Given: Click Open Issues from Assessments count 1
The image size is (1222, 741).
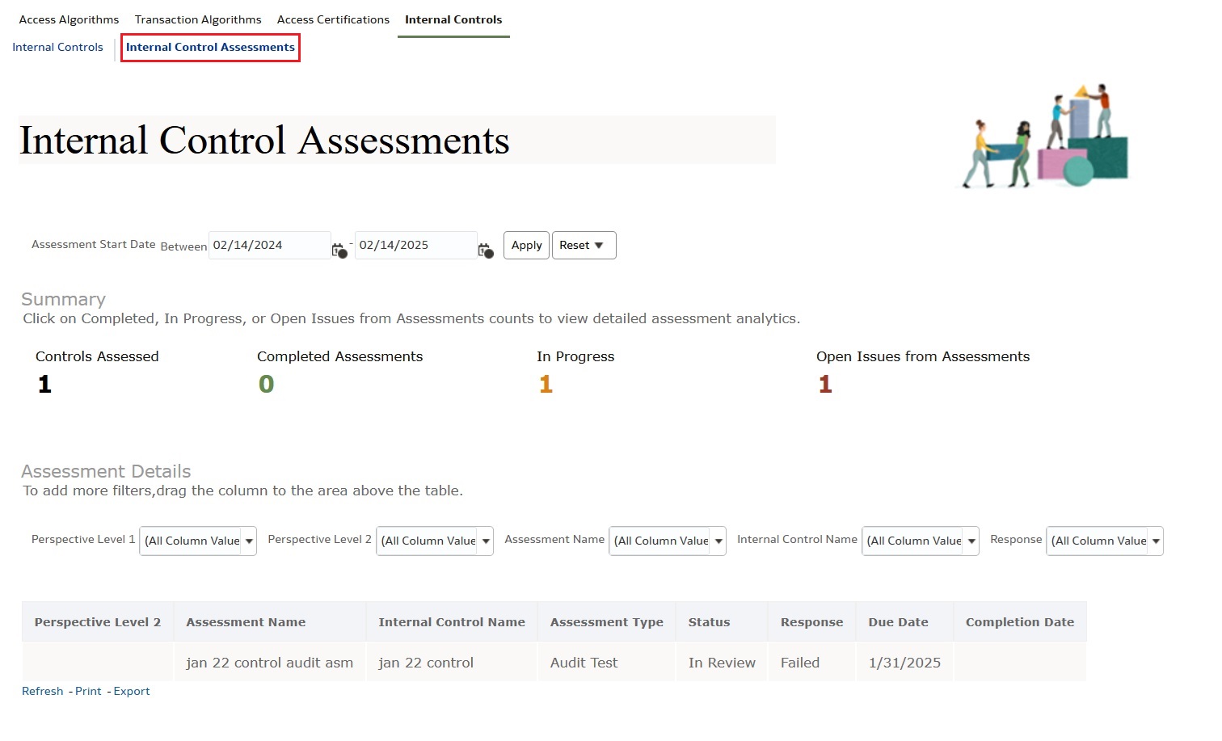Looking at the screenshot, I should 825,385.
